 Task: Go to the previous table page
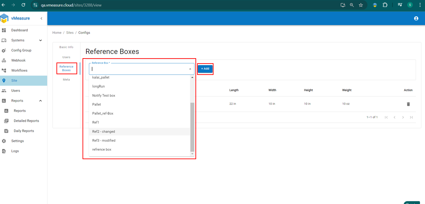tap(395, 117)
